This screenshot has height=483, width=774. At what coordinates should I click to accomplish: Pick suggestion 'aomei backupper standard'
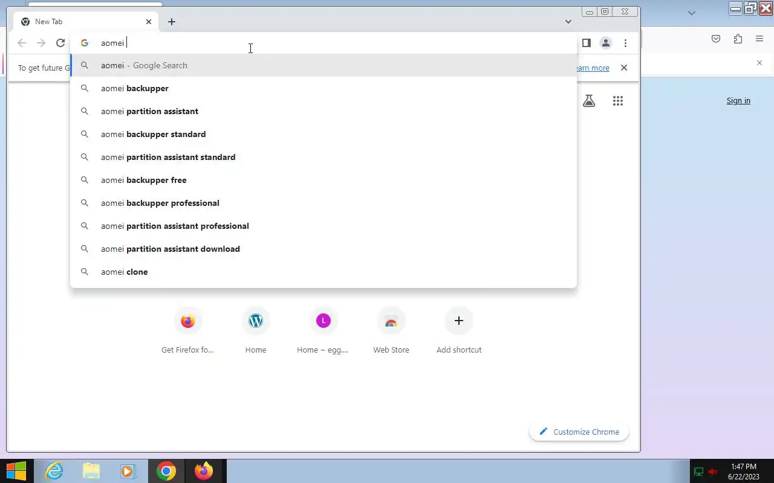pyautogui.click(x=324, y=134)
